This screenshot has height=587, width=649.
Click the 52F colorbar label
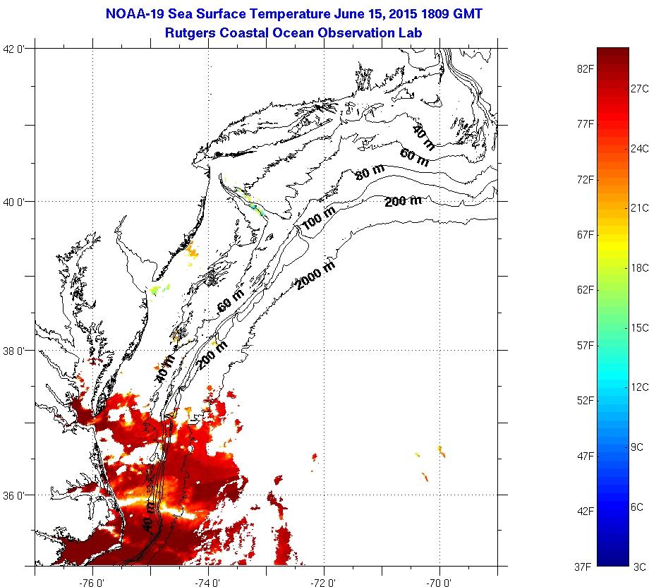pyautogui.click(x=586, y=400)
